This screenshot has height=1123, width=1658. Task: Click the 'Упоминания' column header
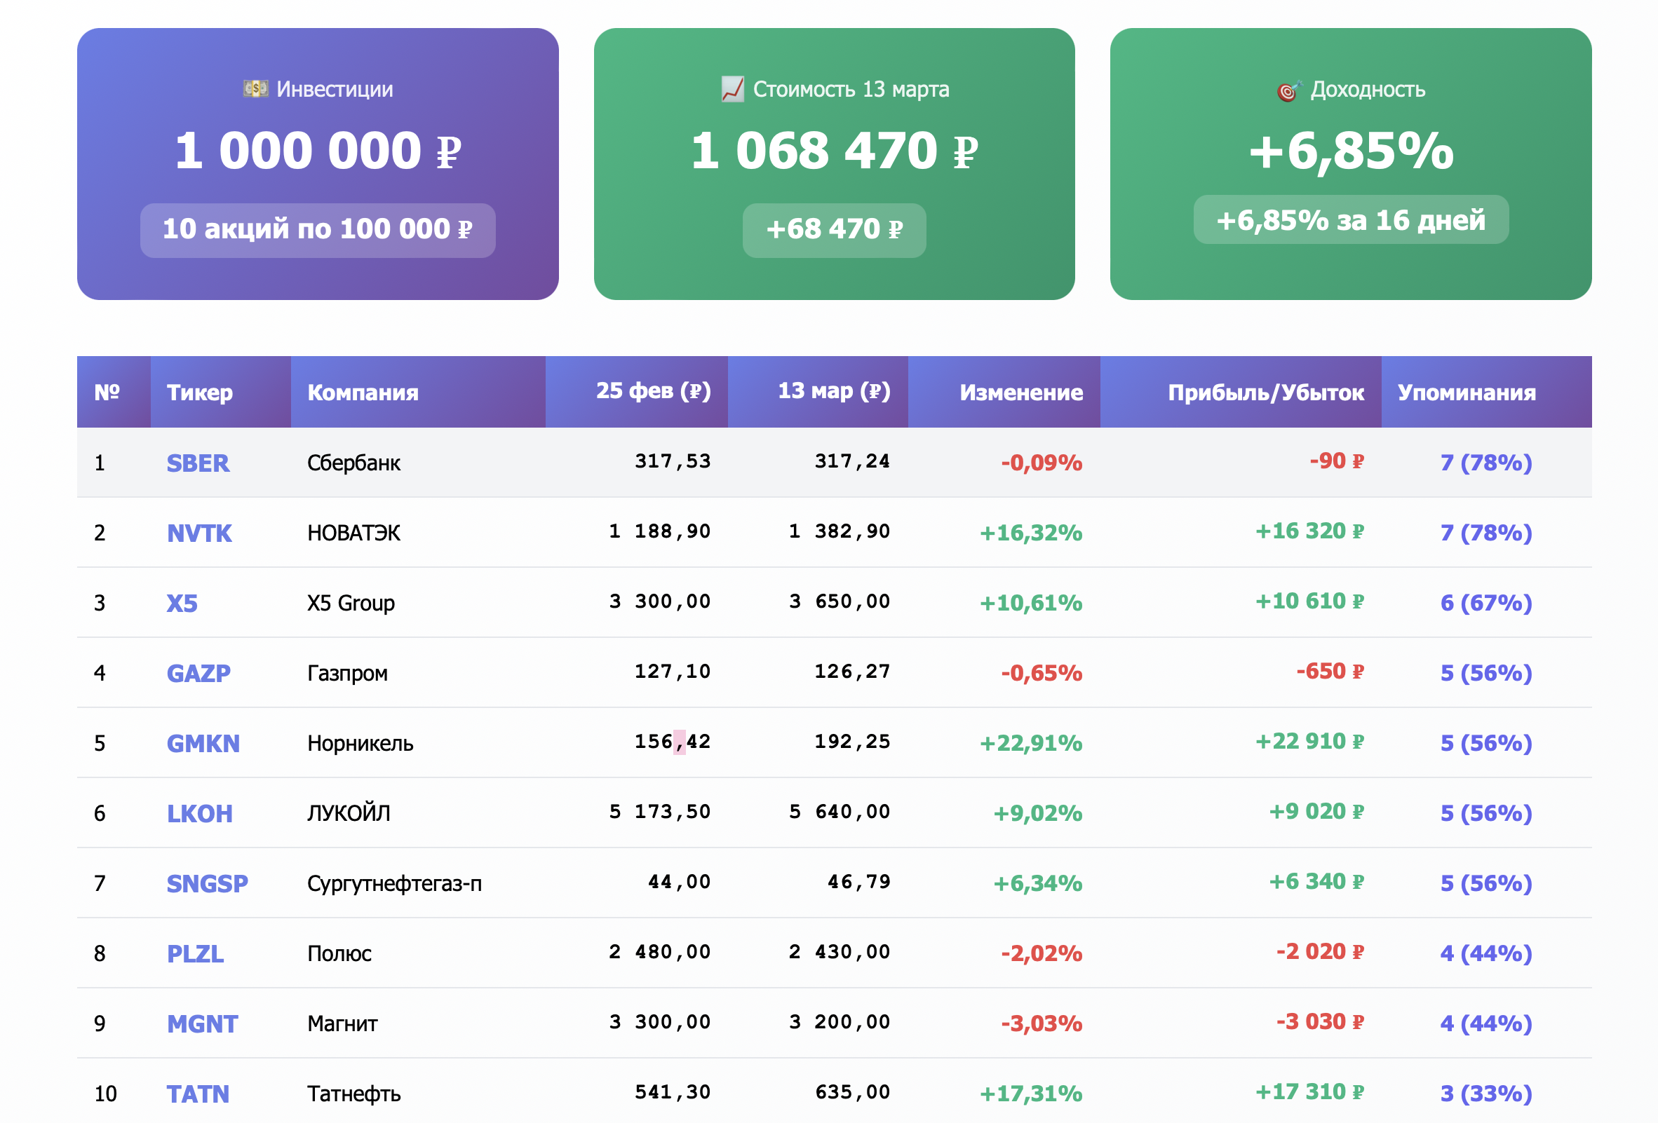[1466, 392]
